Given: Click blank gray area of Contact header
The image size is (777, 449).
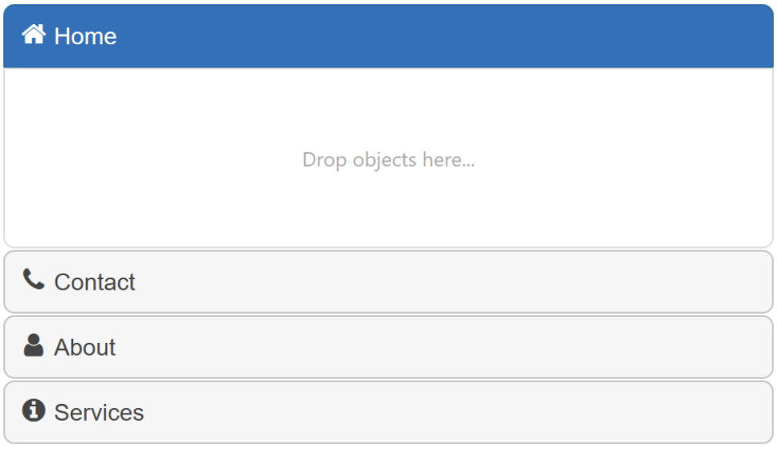Looking at the screenshot, I should coord(446,282).
